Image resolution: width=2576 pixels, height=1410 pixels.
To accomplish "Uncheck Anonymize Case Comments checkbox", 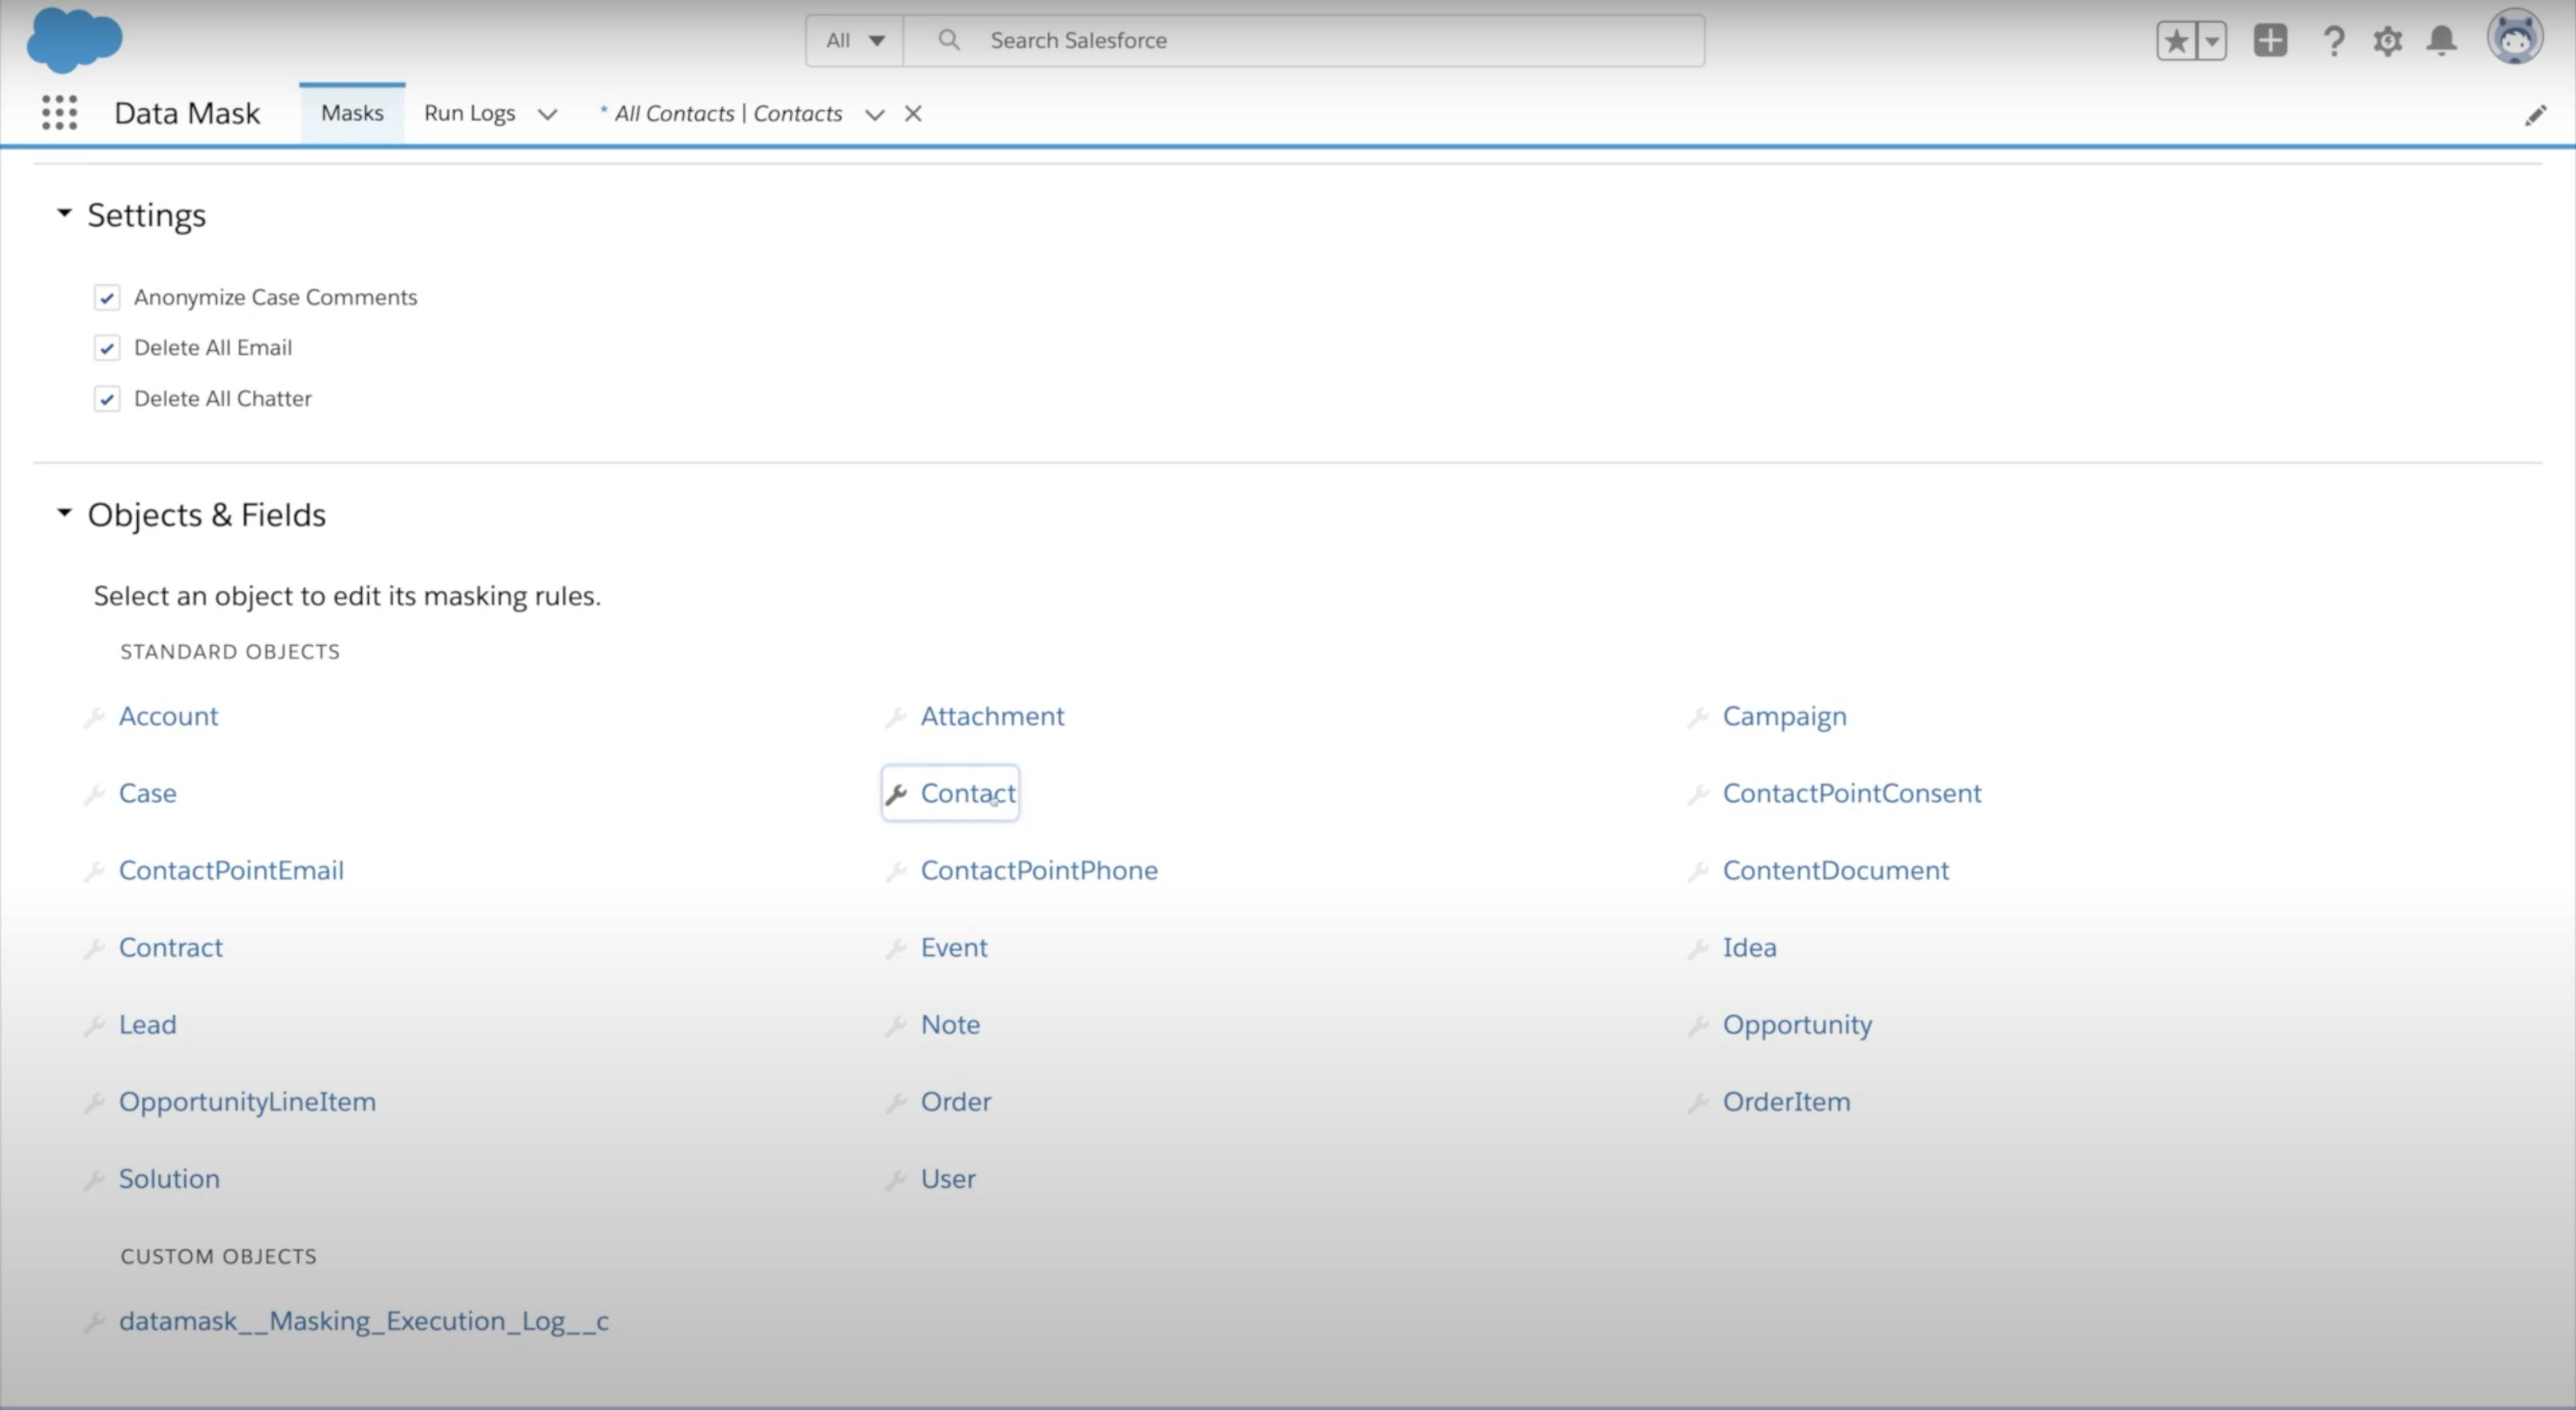I will (x=107, y=298).
